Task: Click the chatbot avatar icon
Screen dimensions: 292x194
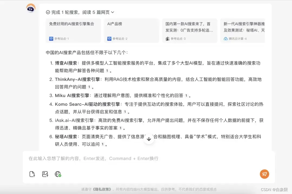Action: [31, 8]
